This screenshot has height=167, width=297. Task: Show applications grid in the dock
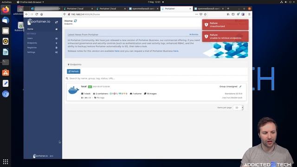[6, 162]
